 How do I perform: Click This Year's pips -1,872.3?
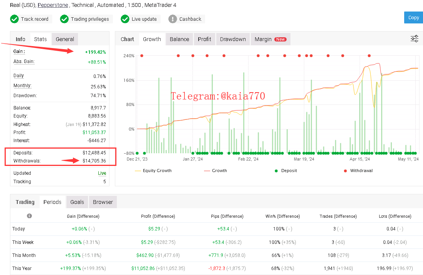[x=217, y=268]
